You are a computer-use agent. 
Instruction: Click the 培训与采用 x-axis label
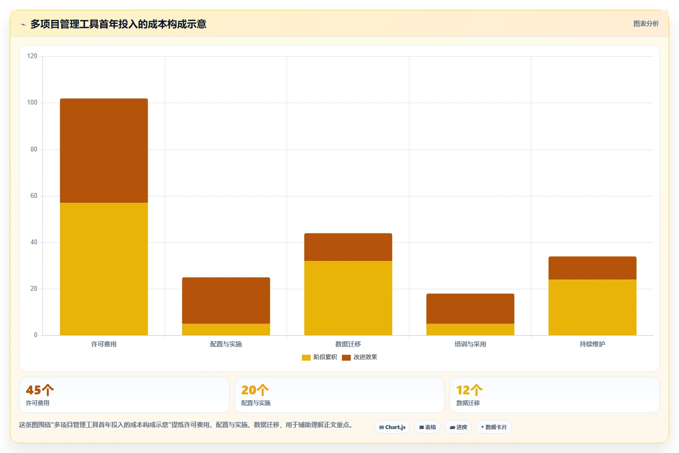click(x=470, y=344)
